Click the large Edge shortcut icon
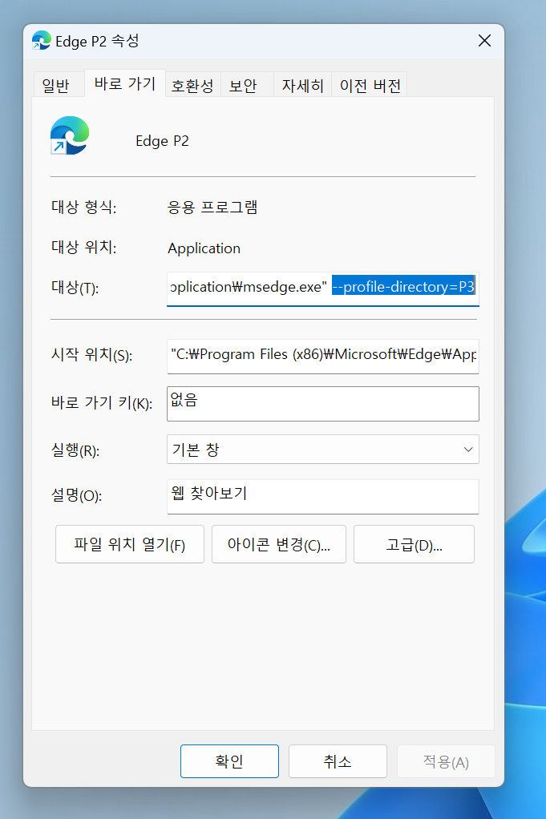 point(70,135)
